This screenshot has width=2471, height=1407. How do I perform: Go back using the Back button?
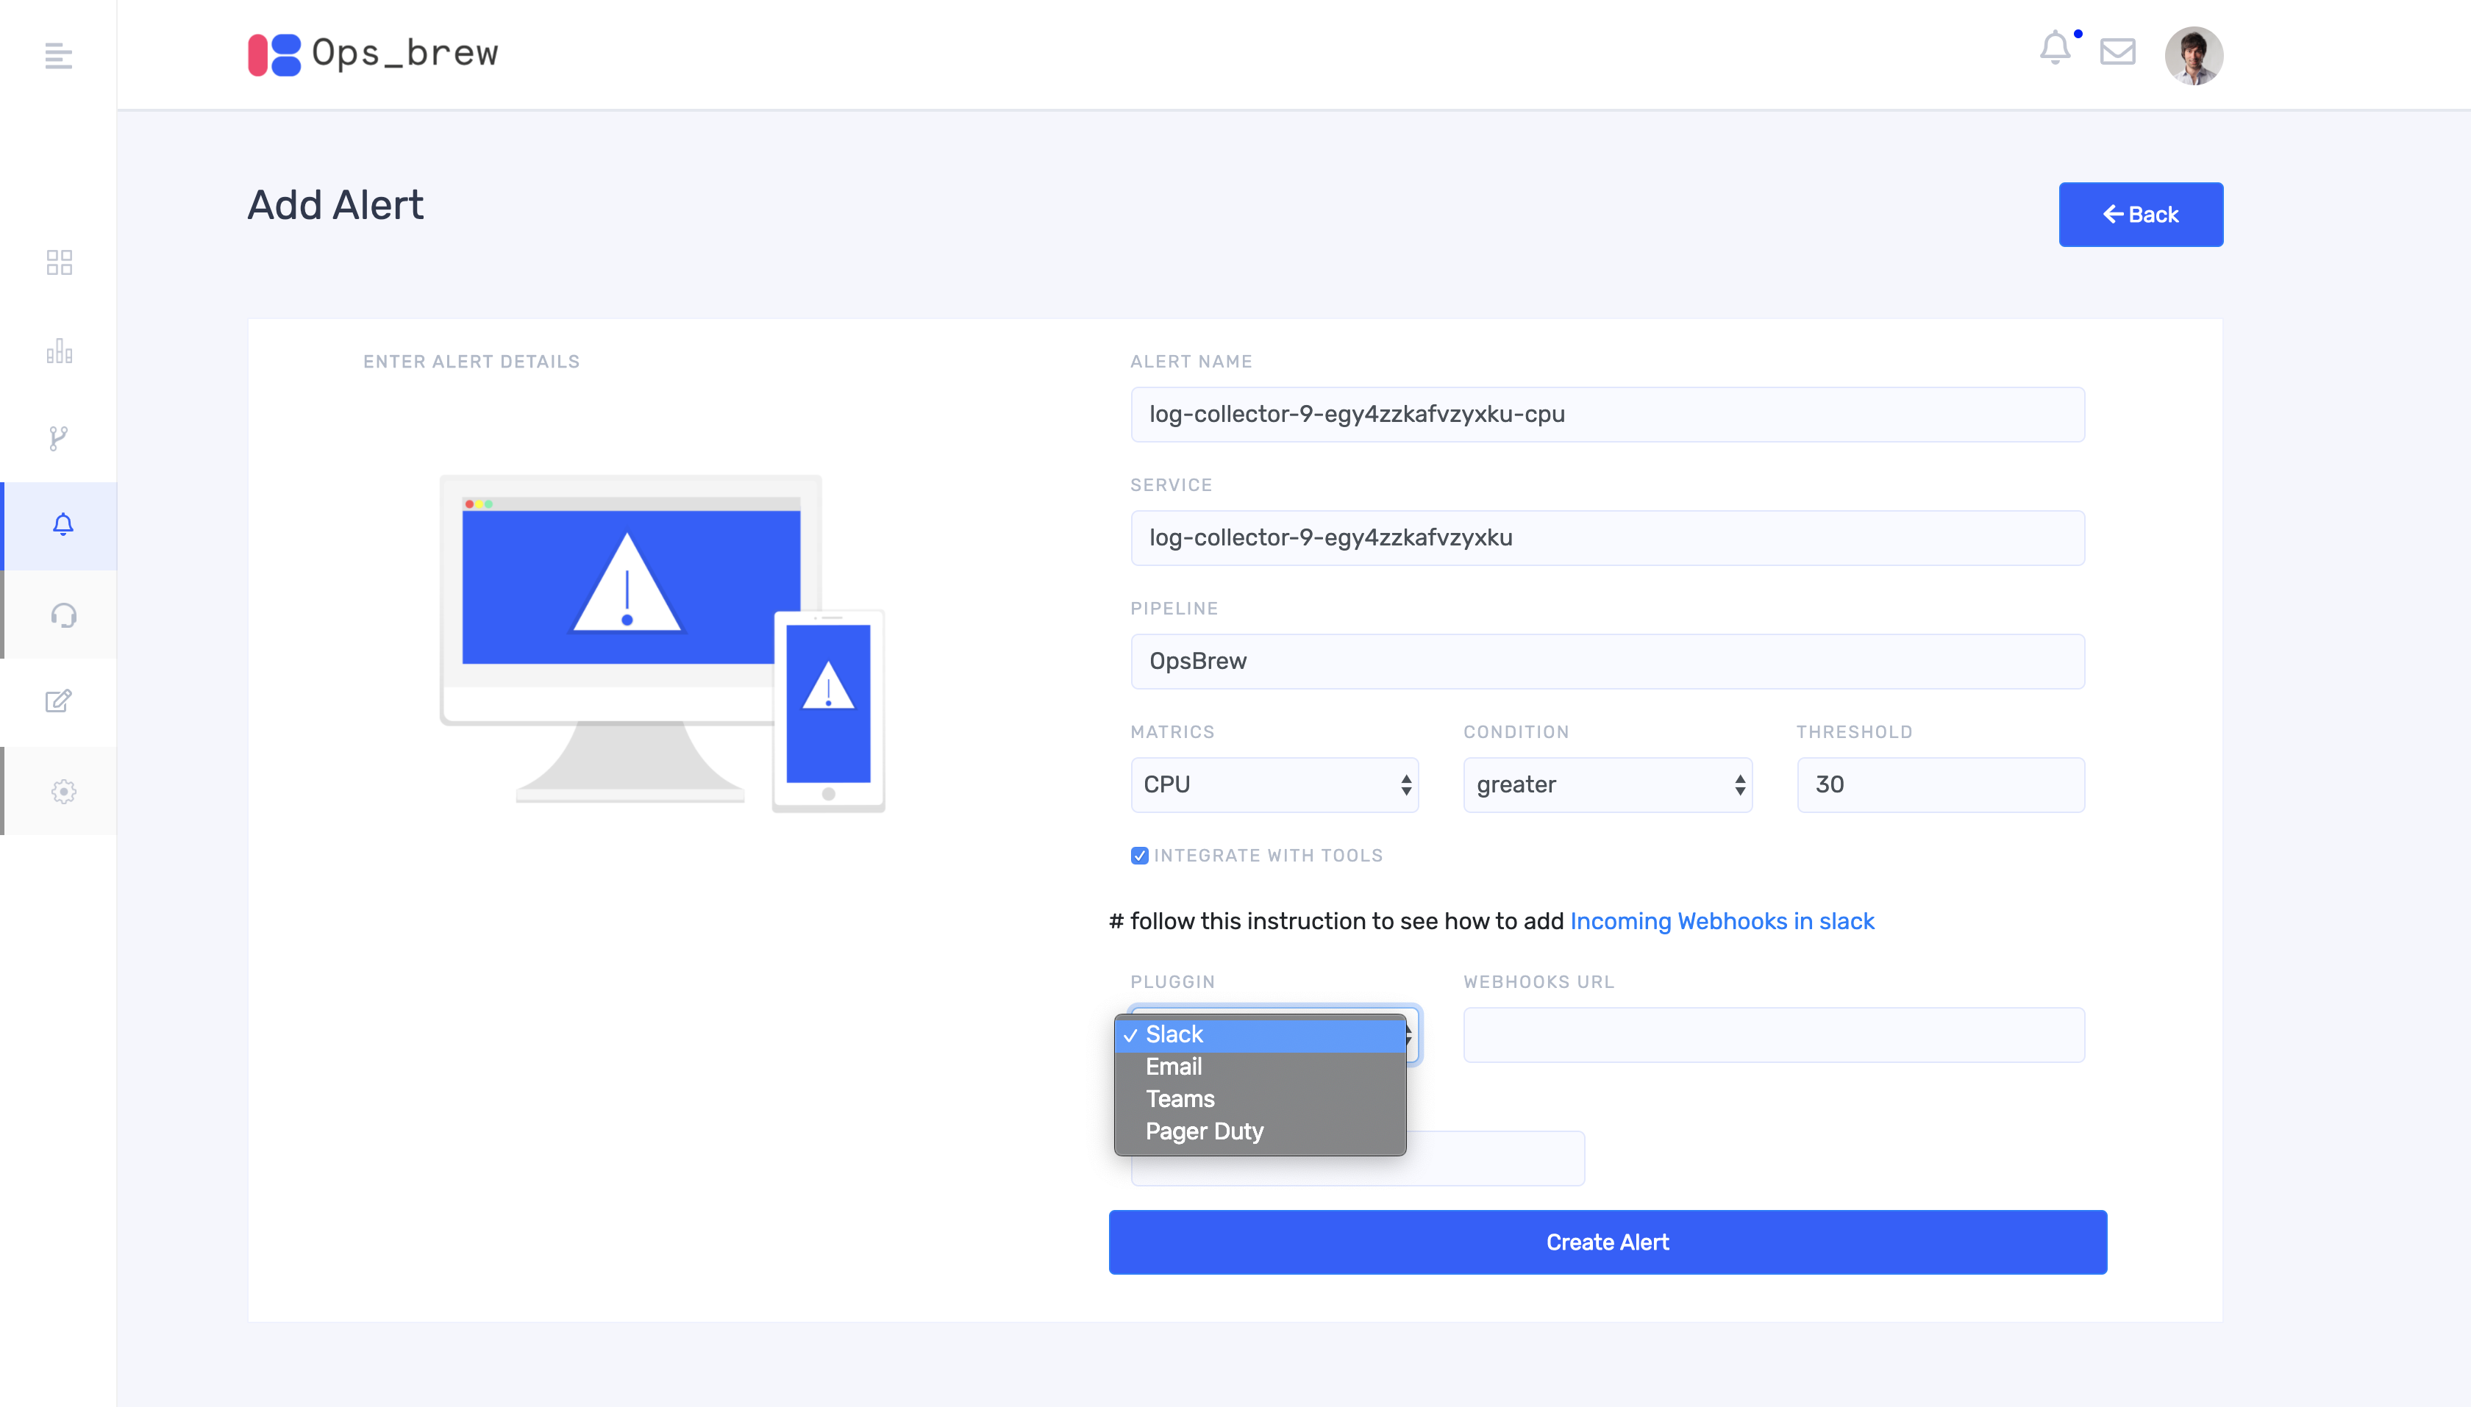click(x=2140, y=215)
